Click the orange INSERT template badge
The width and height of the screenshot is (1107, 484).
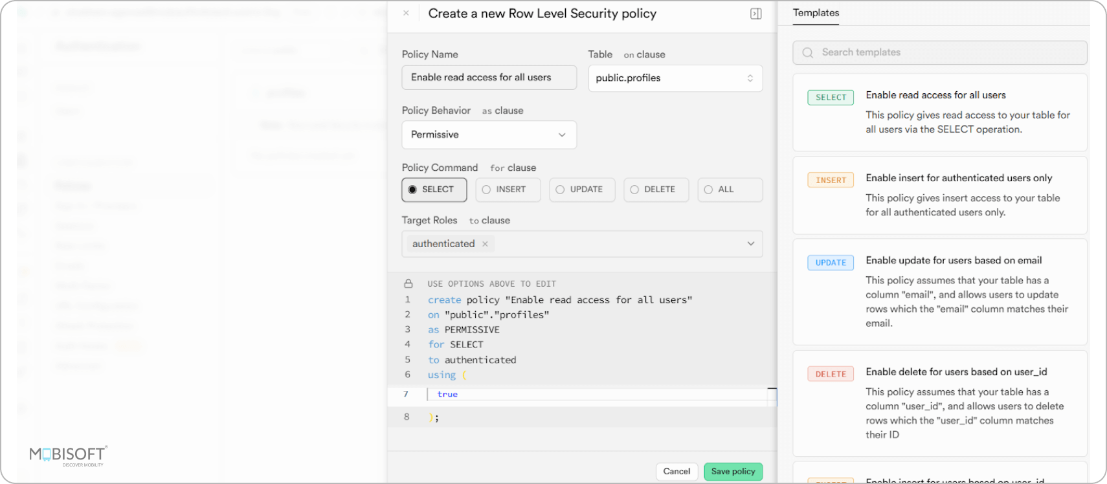pos(831,180)
